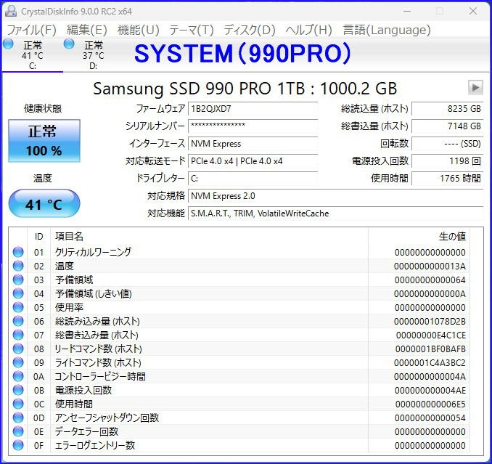Select the クリティカルワーニング attribute name
492x464 pixels.
click(93, 252)
